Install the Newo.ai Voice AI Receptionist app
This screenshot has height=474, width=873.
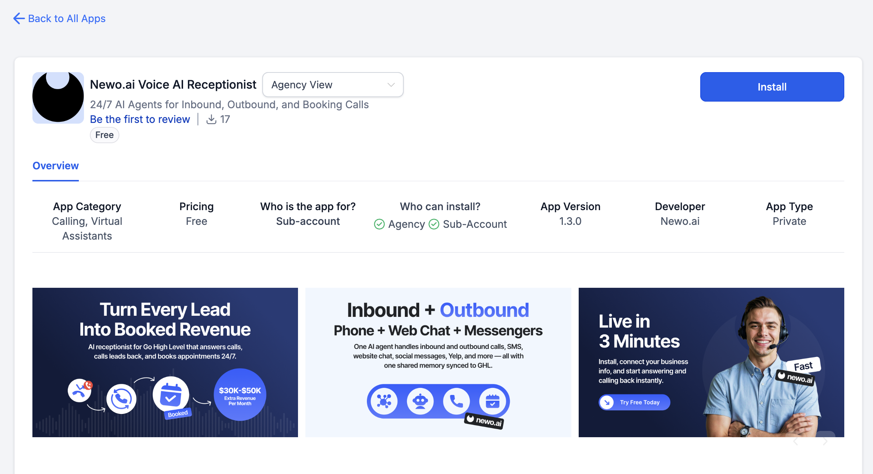tap(772, 87)
